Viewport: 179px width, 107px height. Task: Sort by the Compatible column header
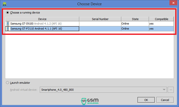click(161, 19)
